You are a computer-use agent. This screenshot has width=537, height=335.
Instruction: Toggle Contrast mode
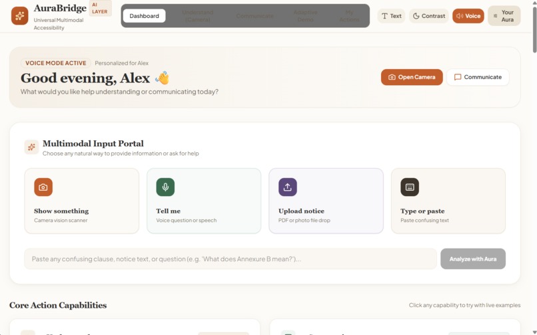(x=429, y=16)
